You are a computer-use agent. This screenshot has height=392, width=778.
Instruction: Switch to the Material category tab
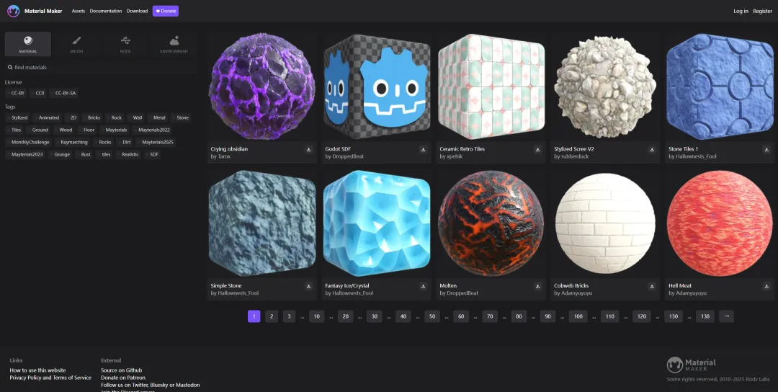pyautogui.click(x=28, y=44)
